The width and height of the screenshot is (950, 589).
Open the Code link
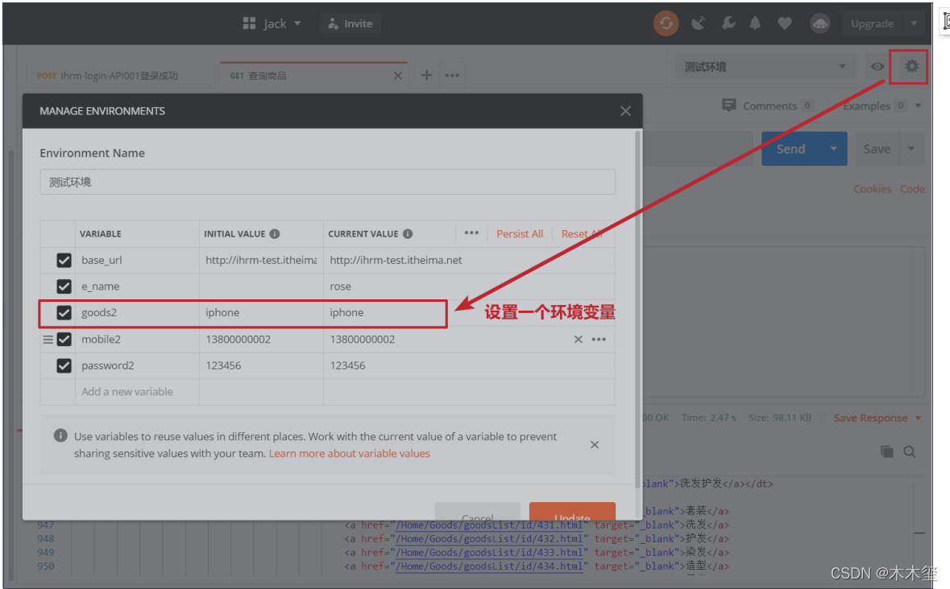coord(912,188)
